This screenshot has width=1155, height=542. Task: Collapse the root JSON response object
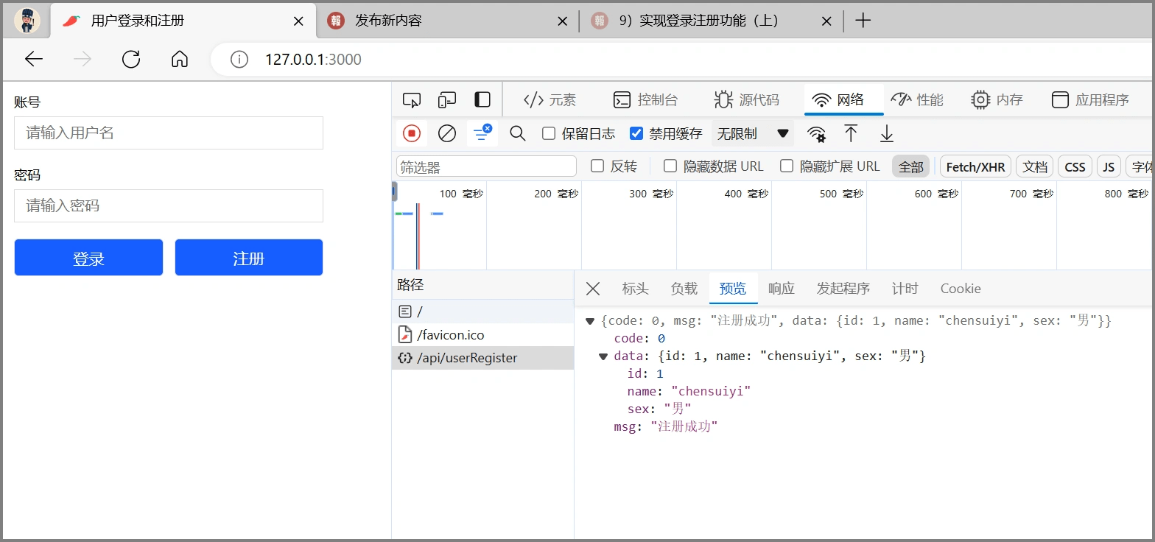point(590,321)
